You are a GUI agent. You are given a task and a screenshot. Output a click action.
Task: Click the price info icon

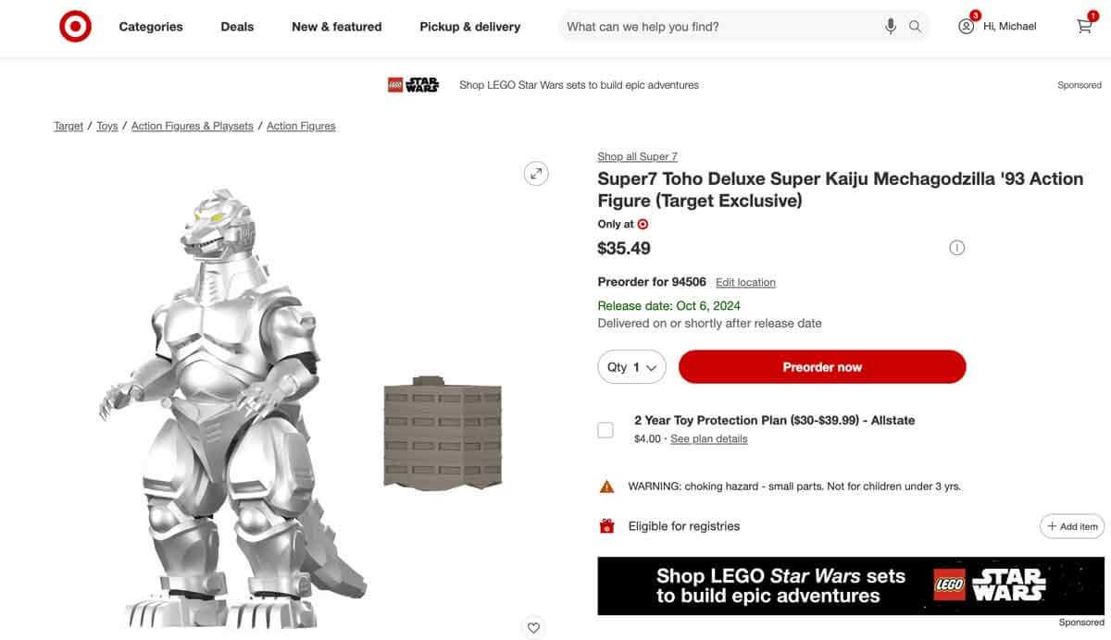(955, 247)
